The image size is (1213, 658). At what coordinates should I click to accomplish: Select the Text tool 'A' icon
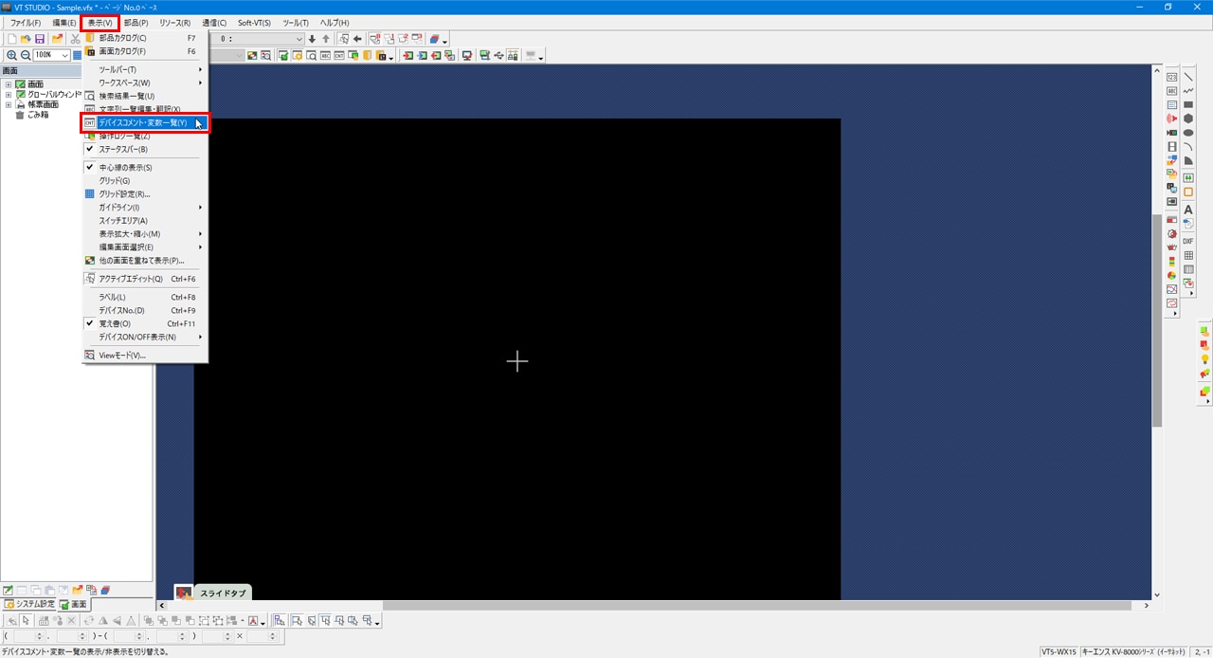tap(1188, 210)
